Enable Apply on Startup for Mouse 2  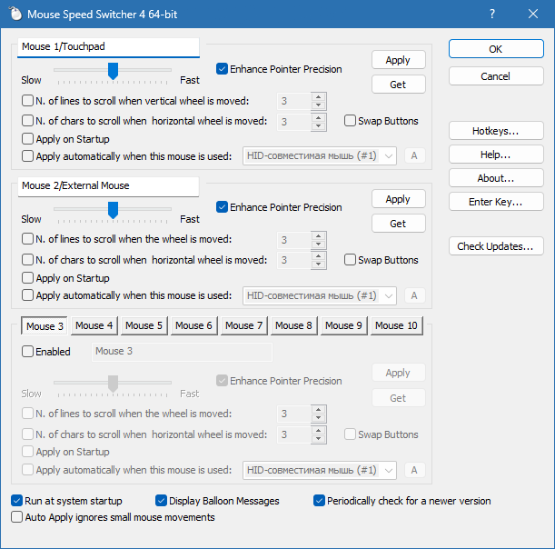(27, 278)
